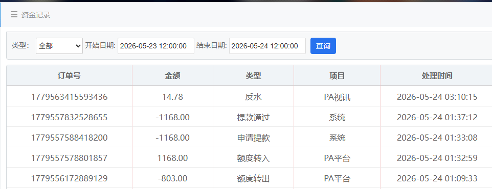Click the PA视讯 project cell

click(337, 97)
